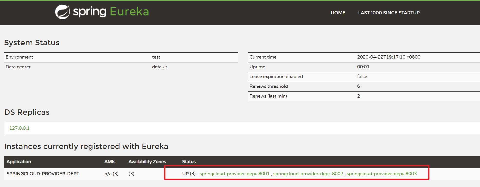480x187 pixels.
Task: Select the System Status heading
Action: tap(32, 43)
